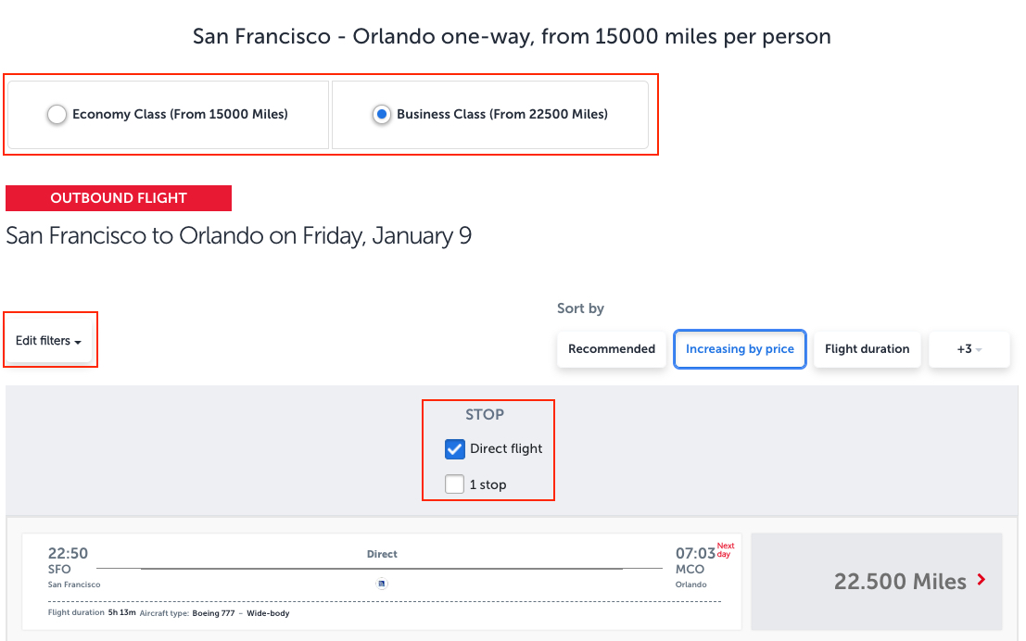Expand the +3 sorting options dropdown

pos(969,349)
